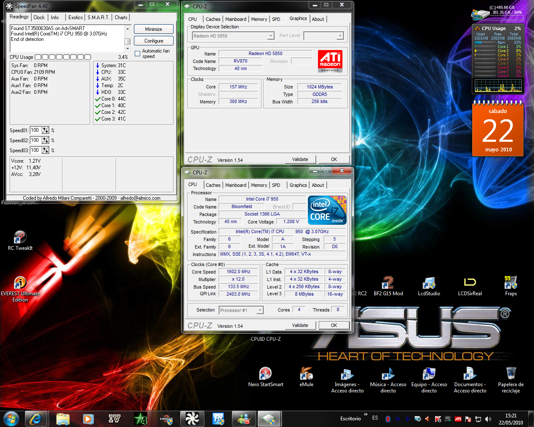Launch the eMule desktop icon
Viewport: 534px width, 427px height.
click(x=306, y=374)
